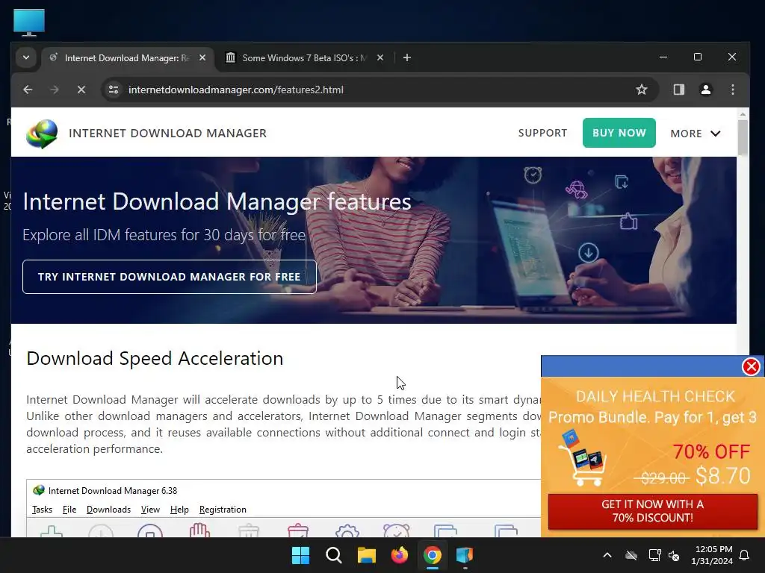Click the BUY NOW button
Image resolution: width=765 pixels, height=573 pixels.
[x=619, y=133]
